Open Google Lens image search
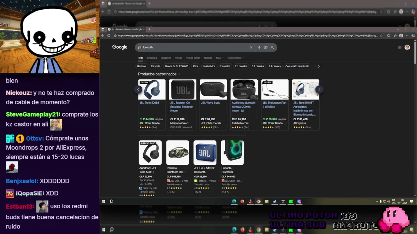This screenshot has width=417, height=234. (x=266, y=47)
